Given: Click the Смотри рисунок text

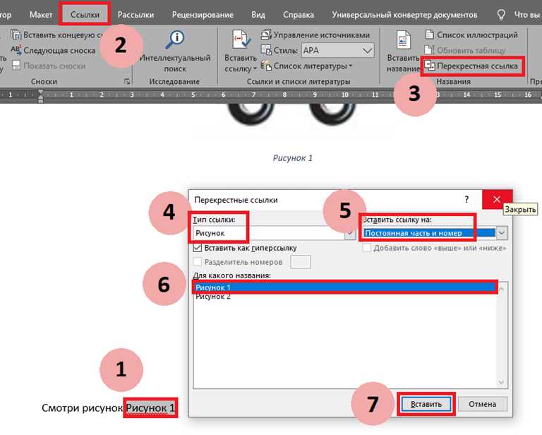Looking at the screenshot, I should [83, 408].
